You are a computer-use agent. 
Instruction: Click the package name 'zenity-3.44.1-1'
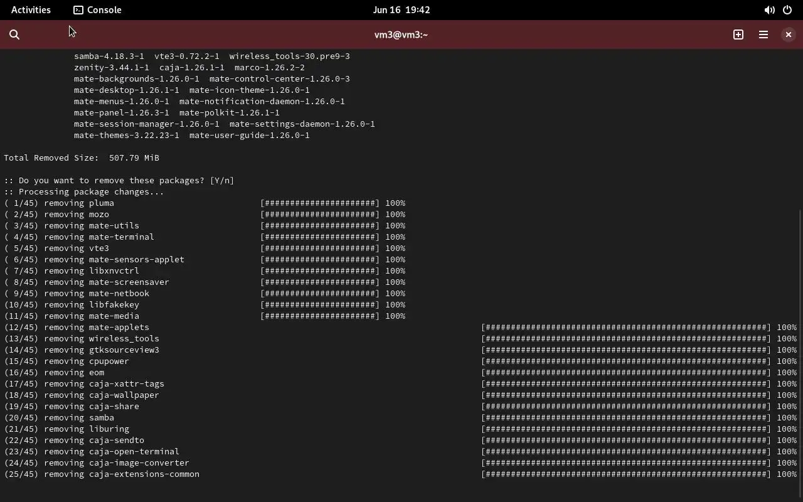coord(112,68)
